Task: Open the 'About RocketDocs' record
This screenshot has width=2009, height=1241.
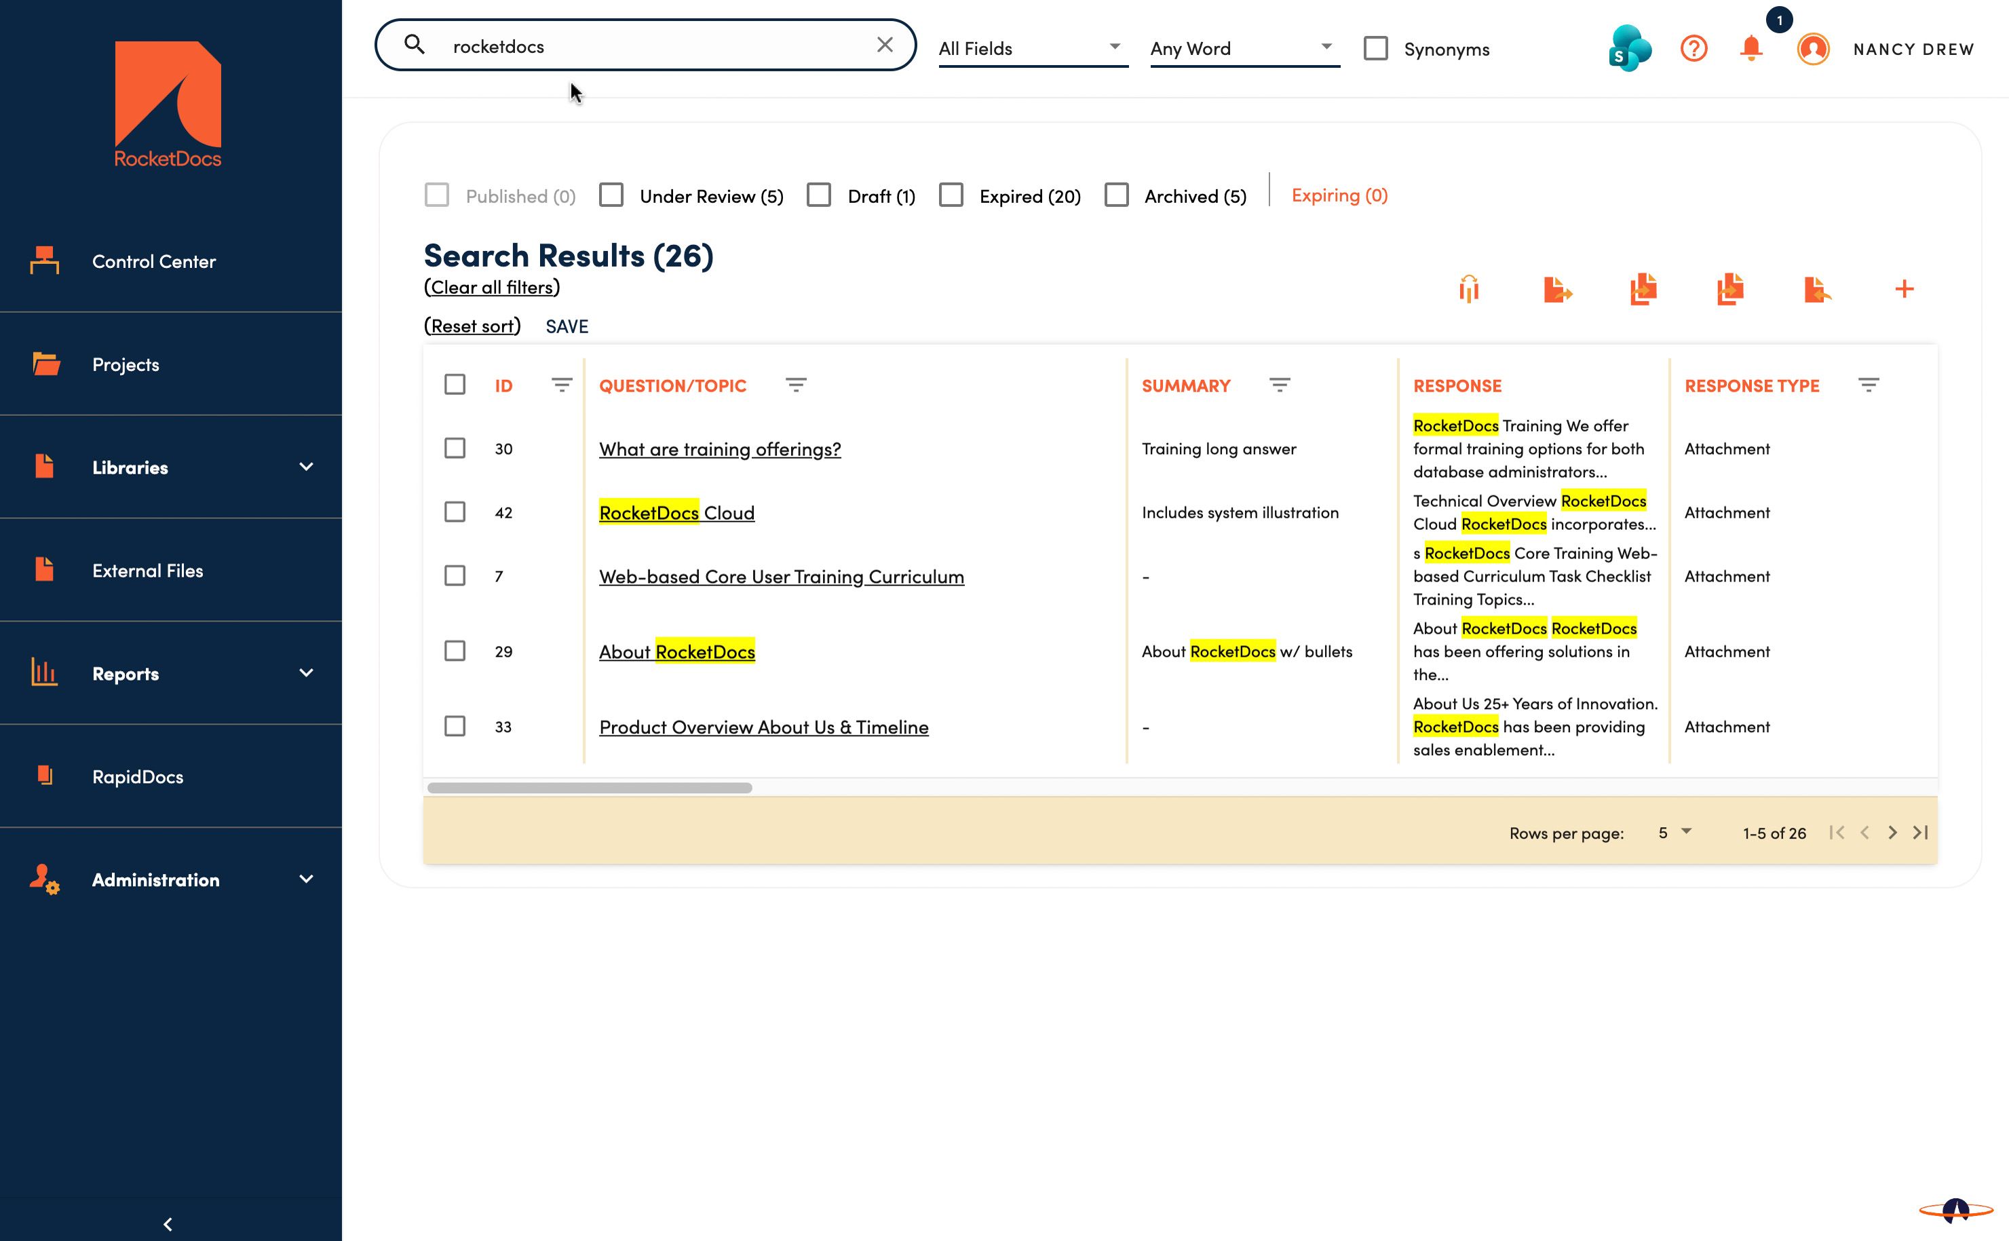Action: click(676, 651)
